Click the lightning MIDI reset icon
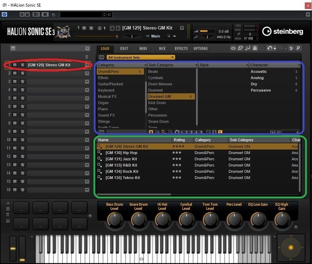The image size is (312, 264). coord(291,48)
